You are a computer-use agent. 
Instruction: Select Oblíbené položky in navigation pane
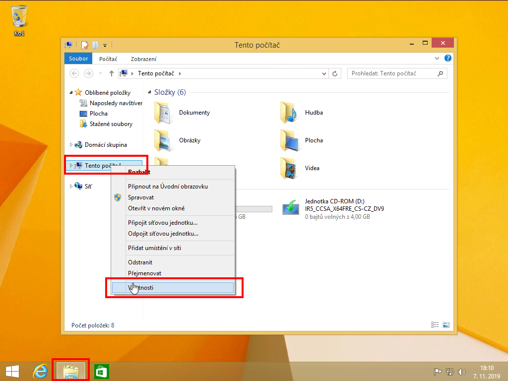[108, 93]
